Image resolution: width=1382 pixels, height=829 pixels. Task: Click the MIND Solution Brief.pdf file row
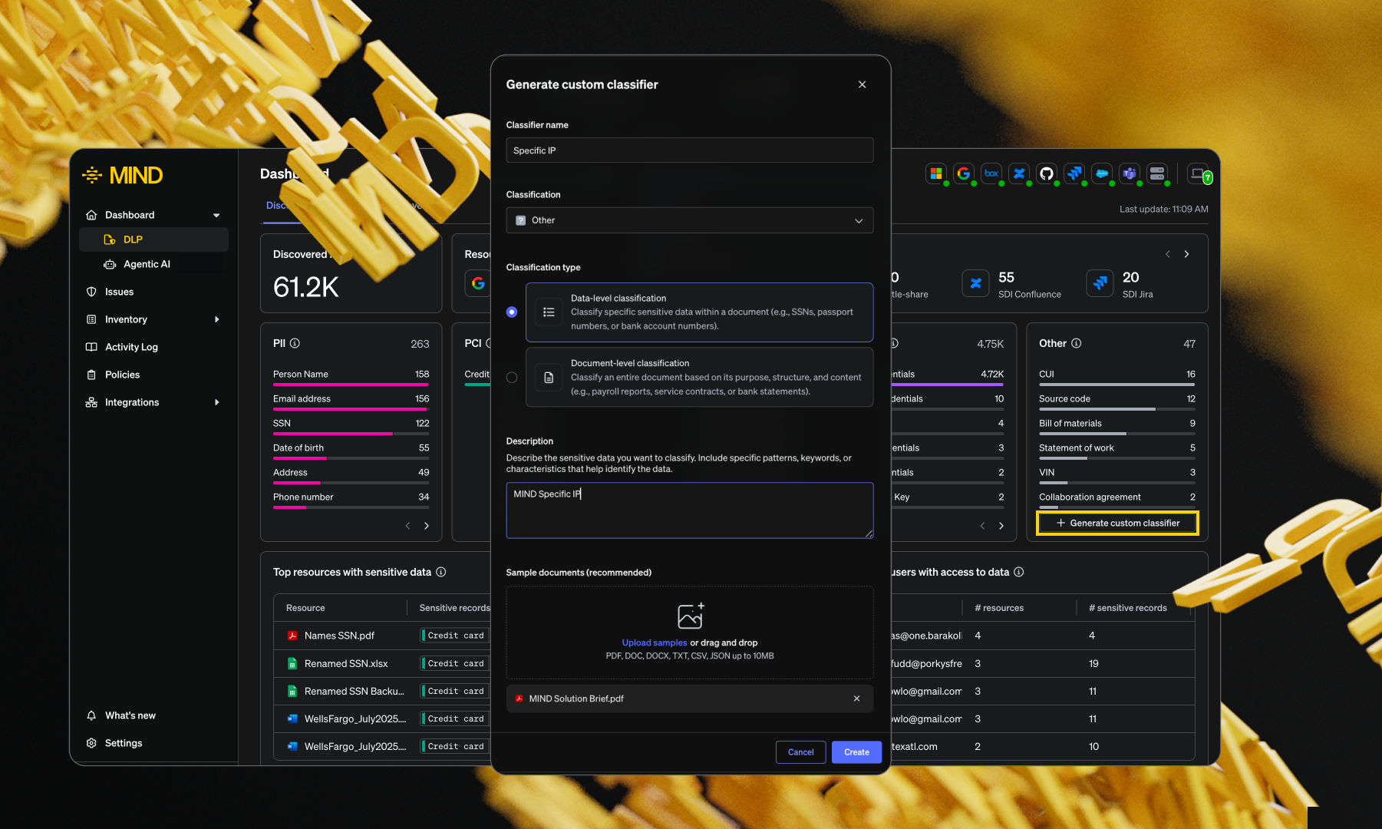pos(690,699)
